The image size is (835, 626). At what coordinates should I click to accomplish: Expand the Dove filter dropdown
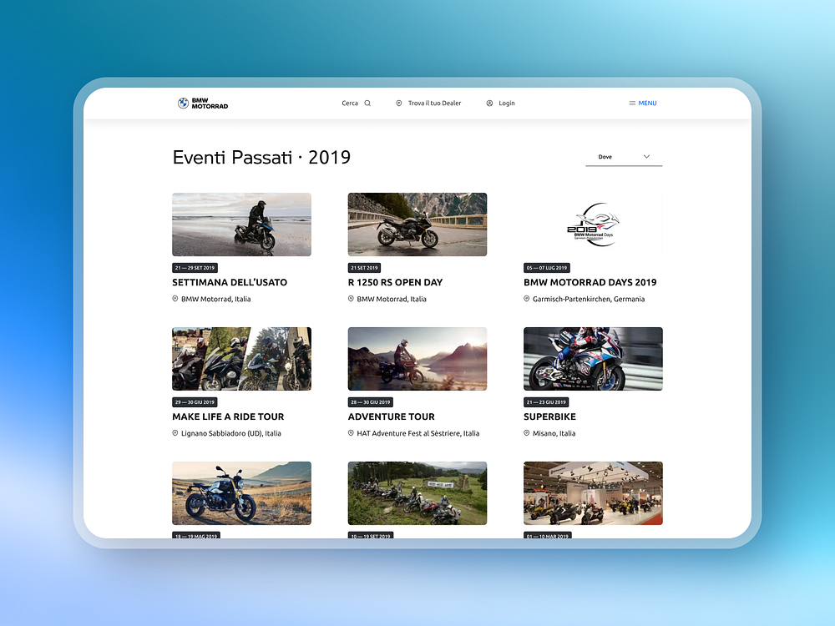click(623, 156)
